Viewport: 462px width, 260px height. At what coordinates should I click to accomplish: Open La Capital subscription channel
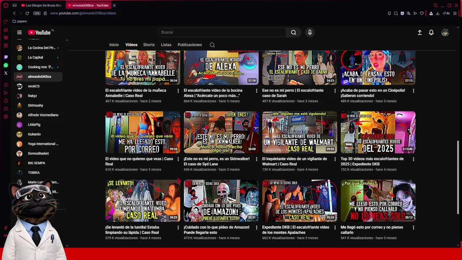38,57
